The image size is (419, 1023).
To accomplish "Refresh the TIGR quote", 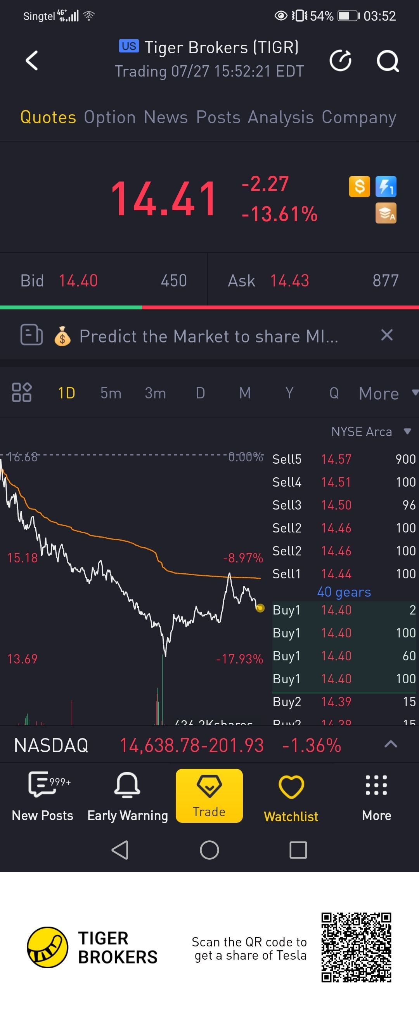I will pos(341,60).
